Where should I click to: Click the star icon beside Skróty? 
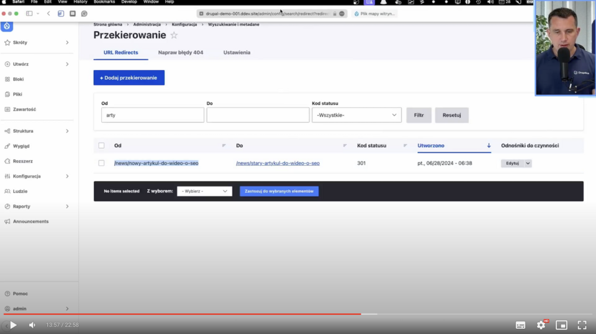click(7, 43)
